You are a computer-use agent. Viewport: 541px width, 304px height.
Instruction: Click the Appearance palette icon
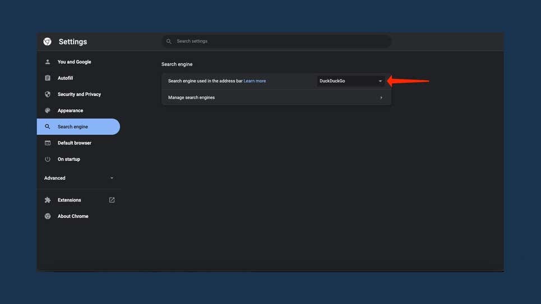pos(48,111)
